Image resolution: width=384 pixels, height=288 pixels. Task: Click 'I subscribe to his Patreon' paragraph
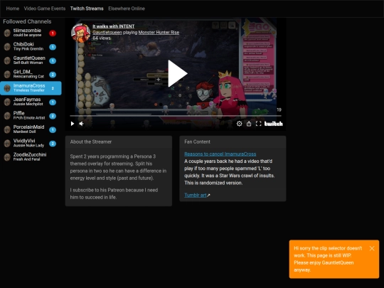(114, 193)
